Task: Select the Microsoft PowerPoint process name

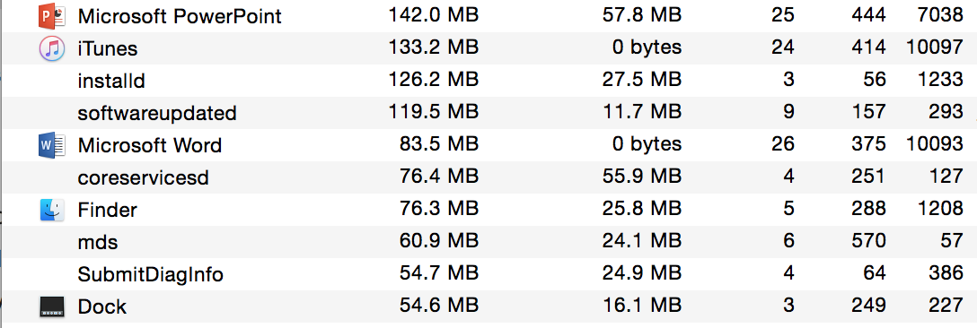Action: [x=180, y=16]
